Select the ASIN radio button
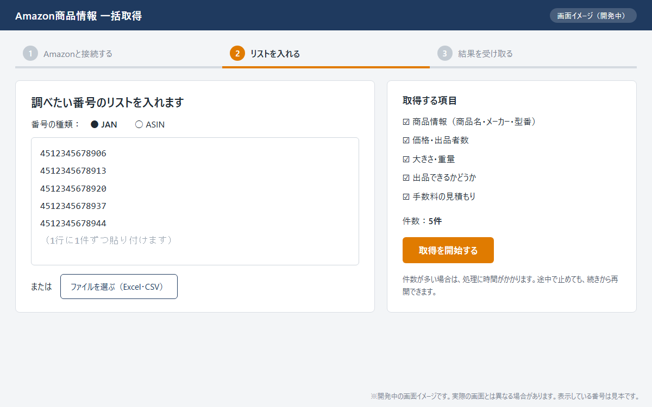Image resolution: width=652 pixels, height=407 pixels. pyautogui.click(x=139, y=124)
